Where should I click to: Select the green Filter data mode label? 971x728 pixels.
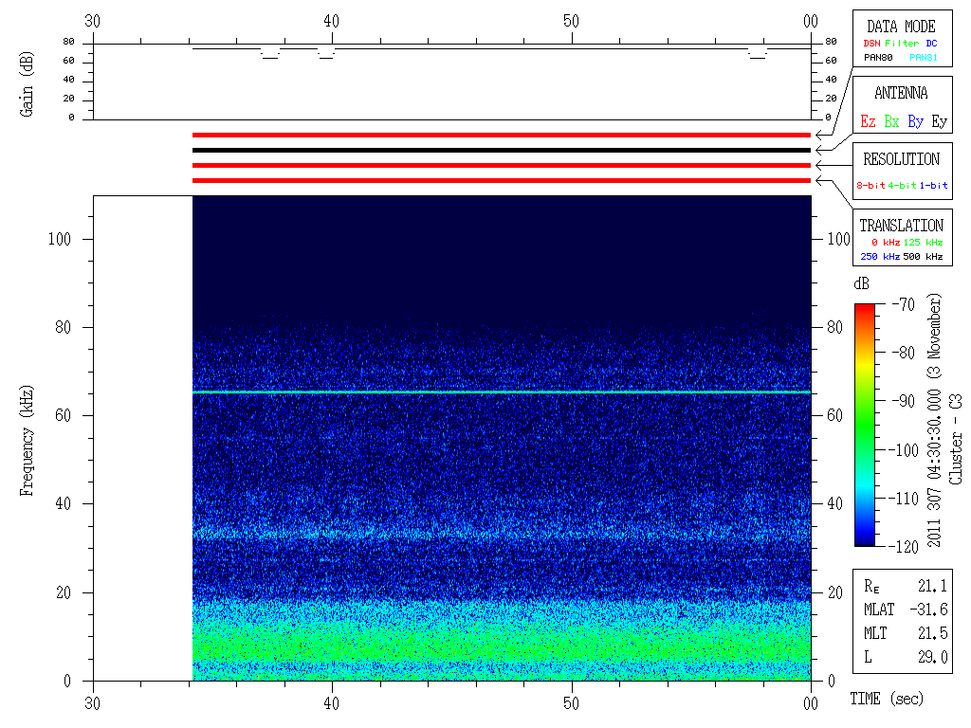click(901, 43)
